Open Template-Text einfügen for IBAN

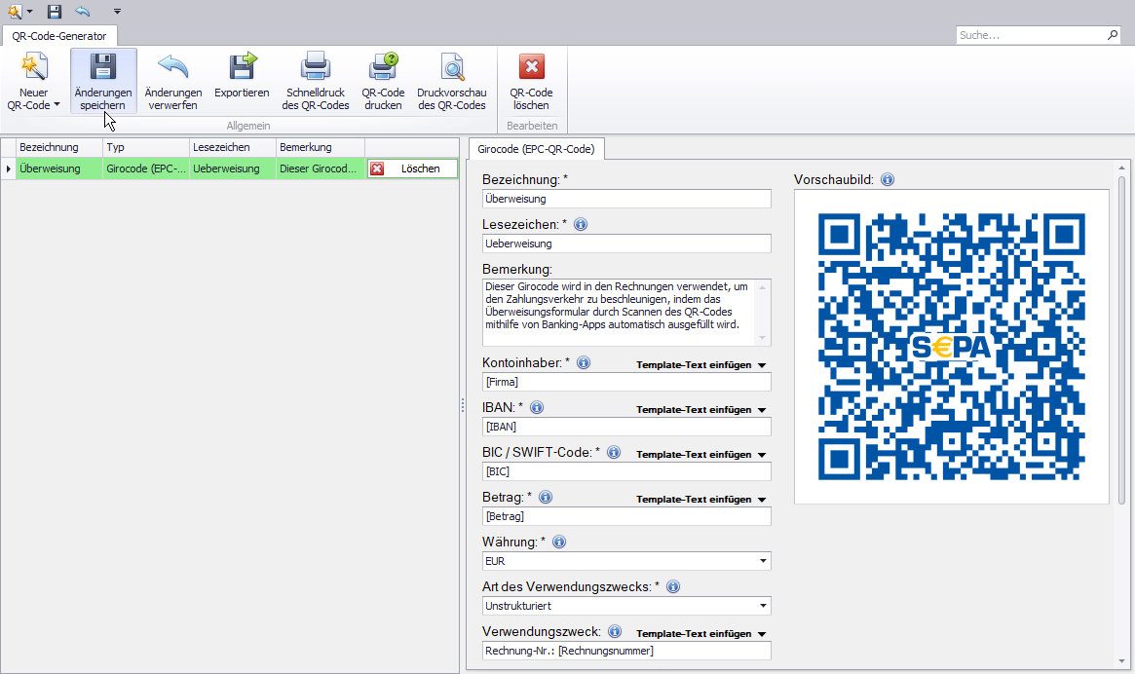[700, 410]
